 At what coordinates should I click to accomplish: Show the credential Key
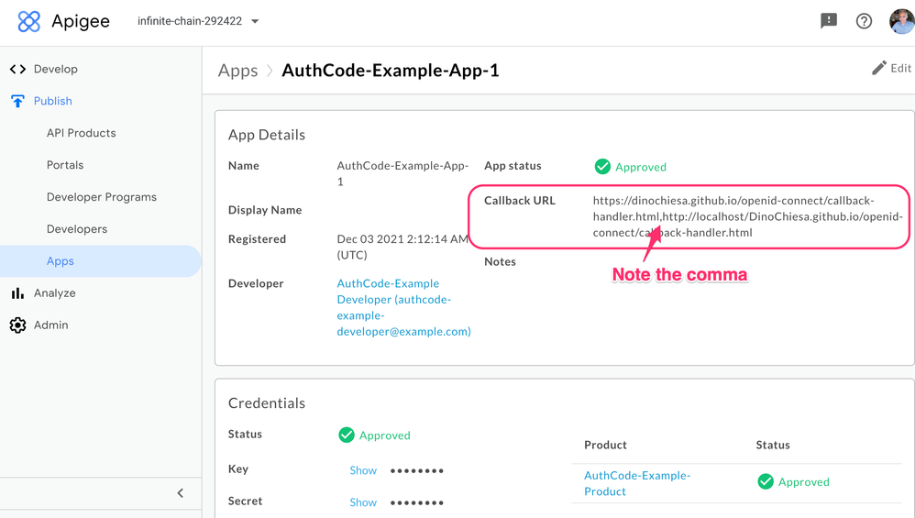point(363,470)
